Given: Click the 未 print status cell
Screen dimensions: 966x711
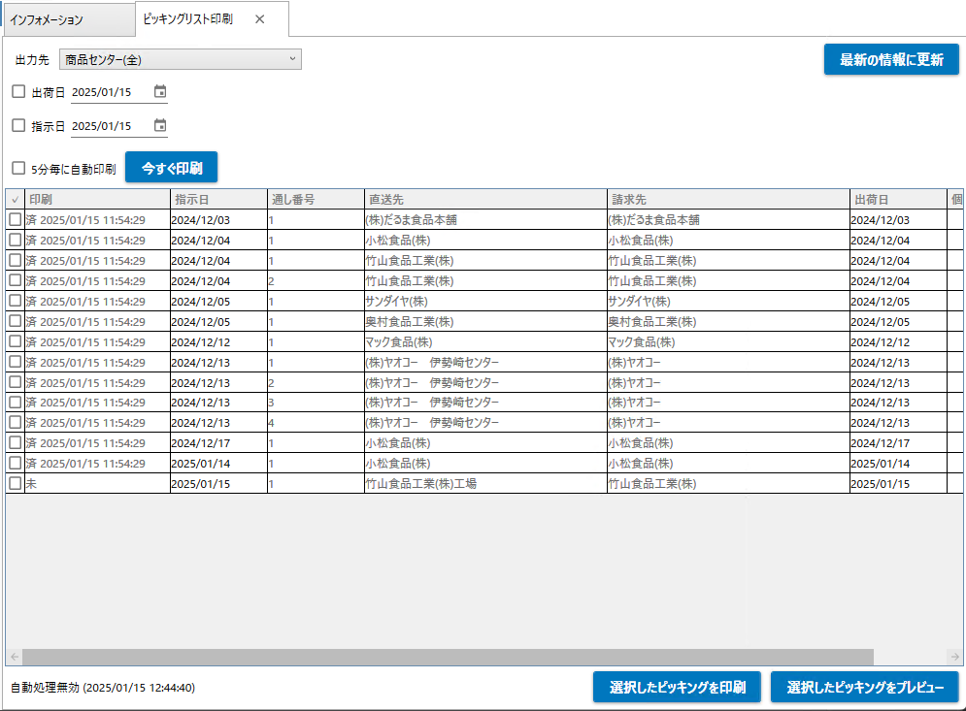Looking at the screenshot, I should (97, 484).
